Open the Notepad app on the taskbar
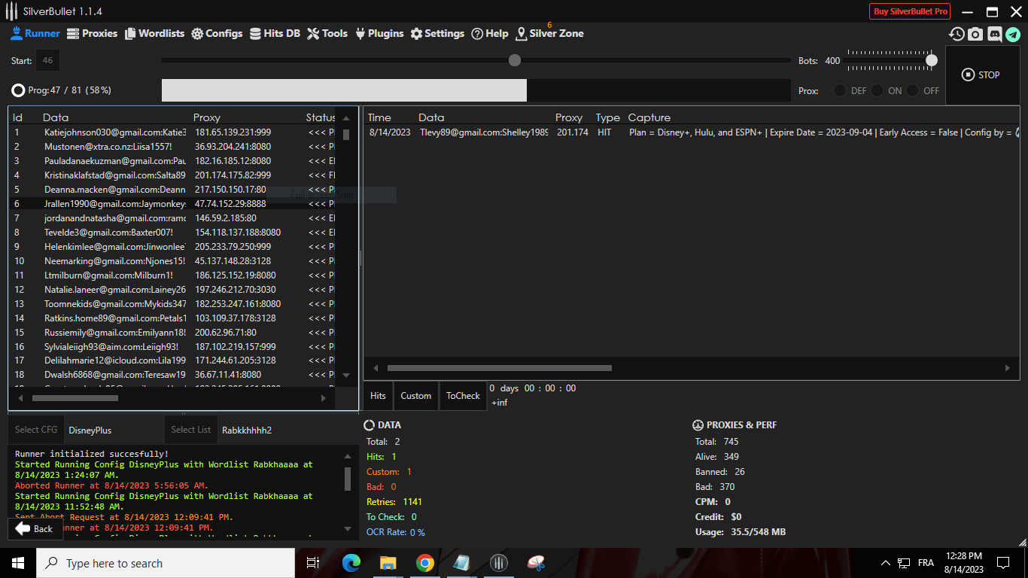This screenshot has height=578, width=1028. point(461,563)
